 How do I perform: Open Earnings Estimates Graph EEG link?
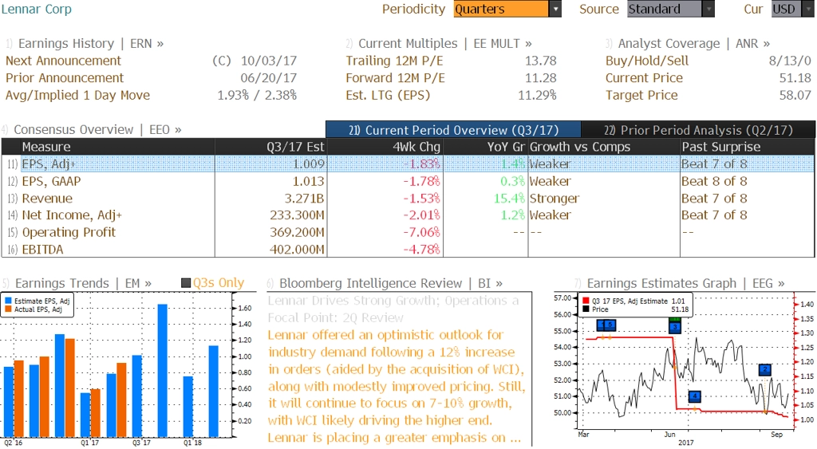[x=685, y=283]
